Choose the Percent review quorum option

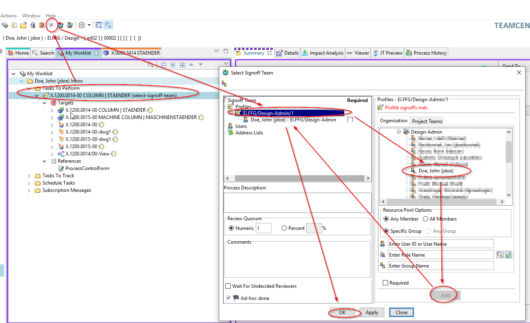284,228
